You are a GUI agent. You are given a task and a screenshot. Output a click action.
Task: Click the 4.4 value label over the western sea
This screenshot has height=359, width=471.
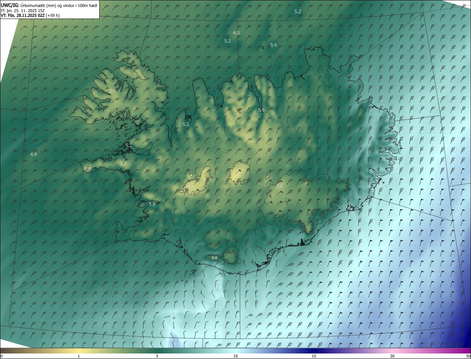(33, 154)
